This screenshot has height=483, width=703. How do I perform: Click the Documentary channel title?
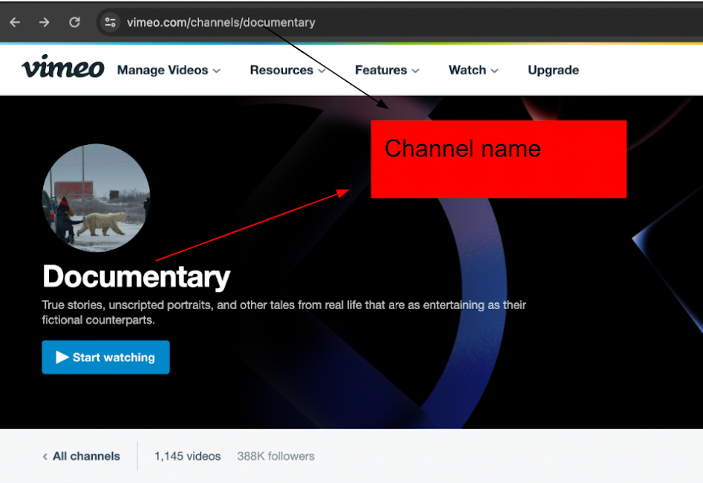[x=137, y=276]
